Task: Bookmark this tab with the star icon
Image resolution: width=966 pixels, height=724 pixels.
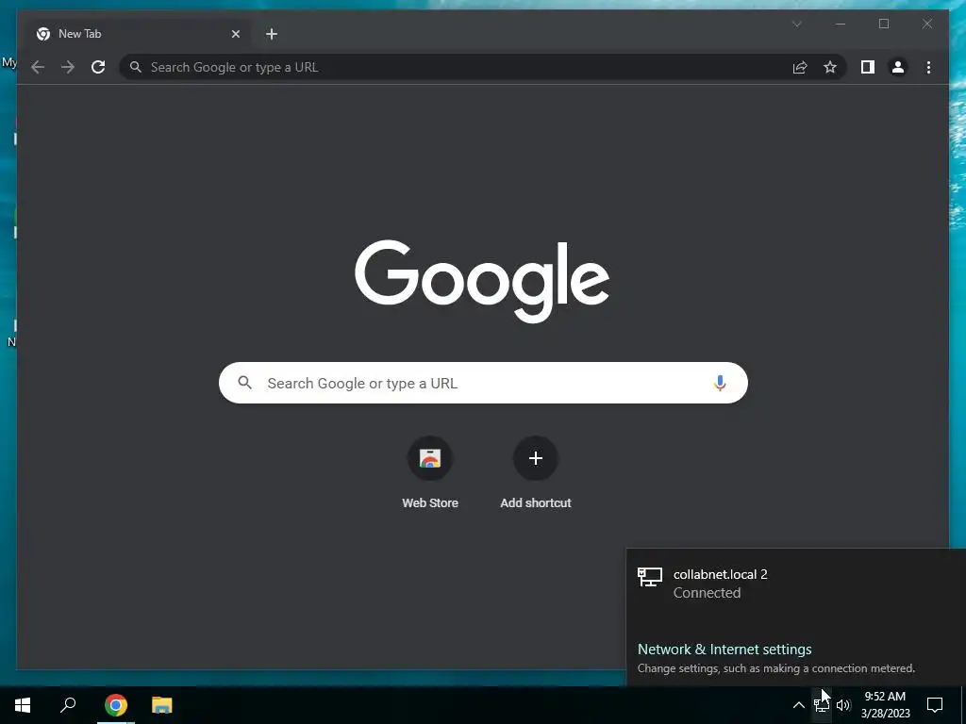Action: coord(830,67)
